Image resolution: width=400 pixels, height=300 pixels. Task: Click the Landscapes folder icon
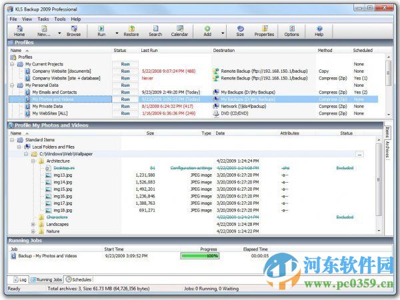pyautogui.click(x=41, y=224)
